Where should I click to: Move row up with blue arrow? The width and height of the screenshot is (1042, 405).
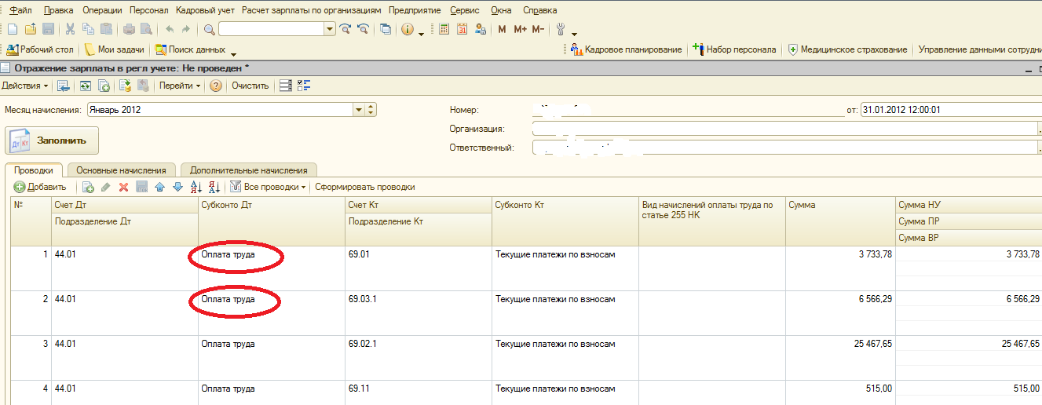159,187
